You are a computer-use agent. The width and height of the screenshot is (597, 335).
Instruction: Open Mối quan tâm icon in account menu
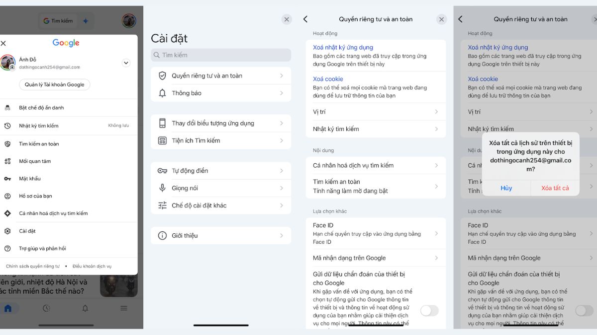coord(7,161)
